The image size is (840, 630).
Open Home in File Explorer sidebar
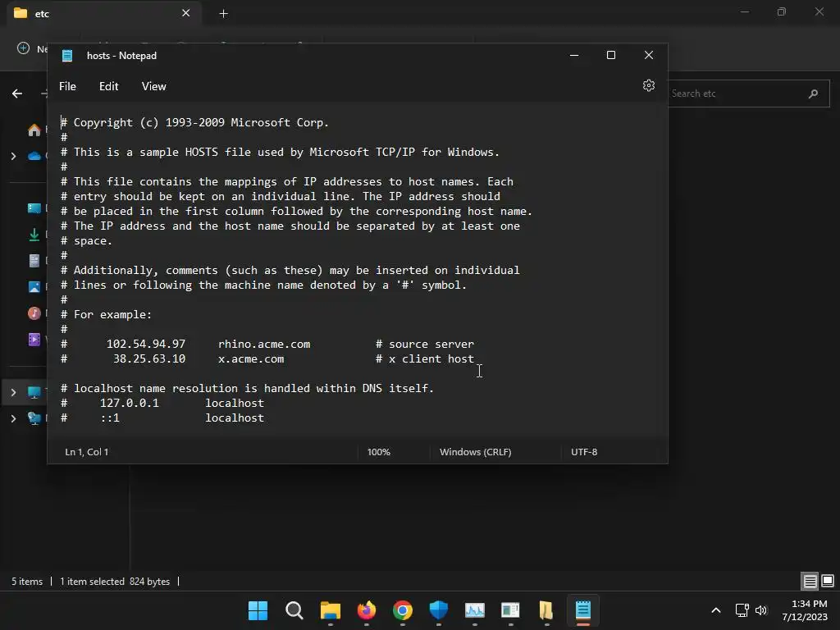tap(34, 130)
